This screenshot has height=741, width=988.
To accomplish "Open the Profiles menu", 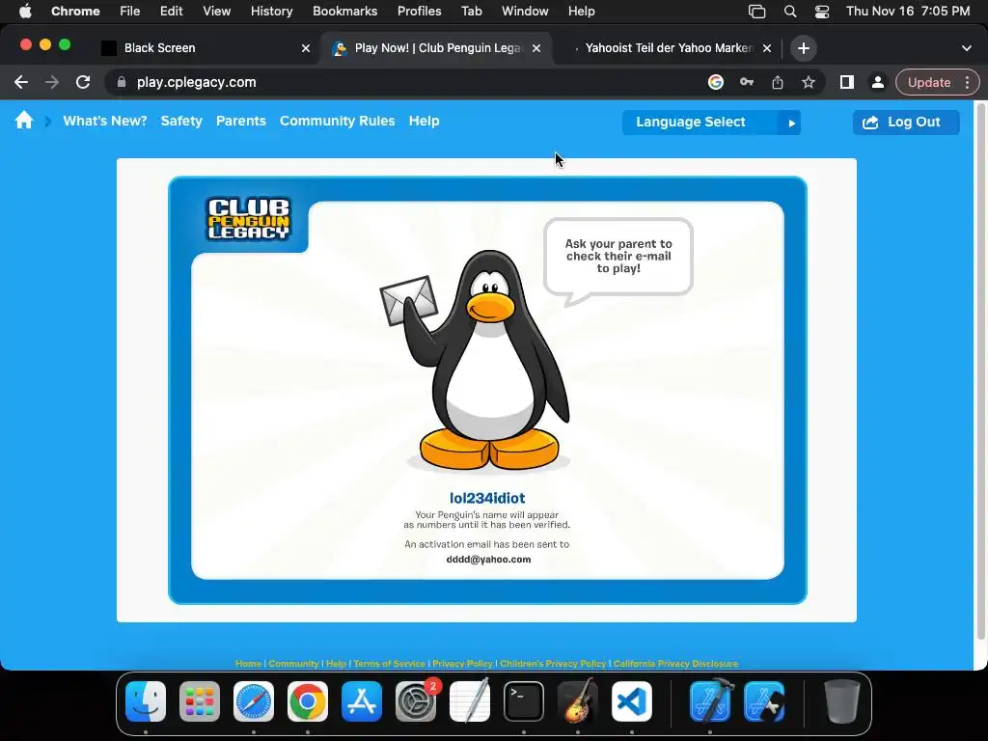I will pos(419,12).
